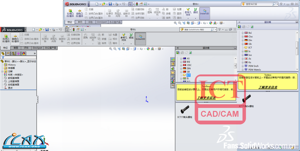This screenshot has height=151, width=300.
Task: Switch to the DimXpert tab in 零件2 window
Action: click(102, 22)
